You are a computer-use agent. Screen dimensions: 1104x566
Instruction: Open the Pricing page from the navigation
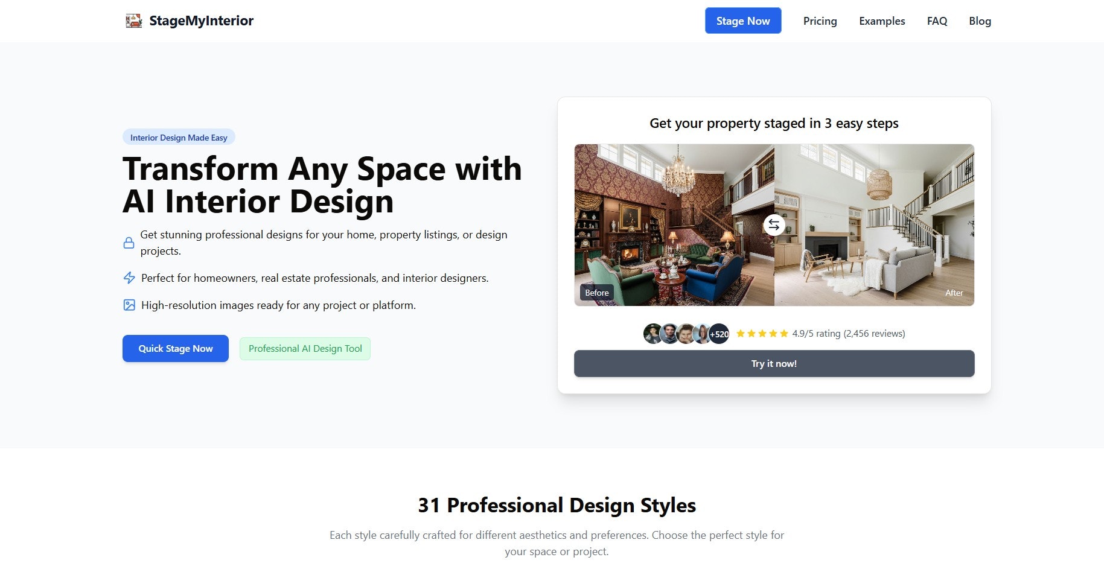click(x=819, y=21)
